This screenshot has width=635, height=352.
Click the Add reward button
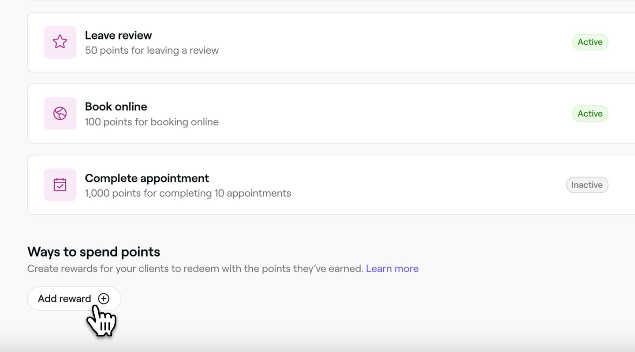coord(74,299)
